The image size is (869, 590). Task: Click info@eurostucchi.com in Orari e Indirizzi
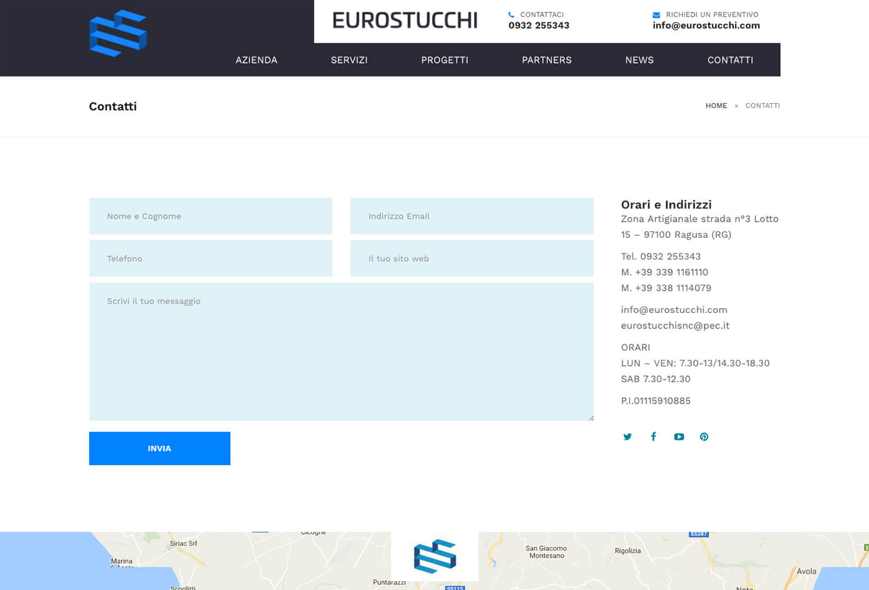click(674, 310)
